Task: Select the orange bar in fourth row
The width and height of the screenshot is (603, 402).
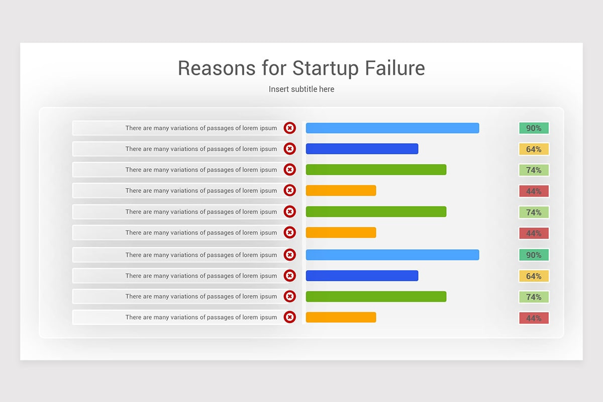Action: [341, 190]
